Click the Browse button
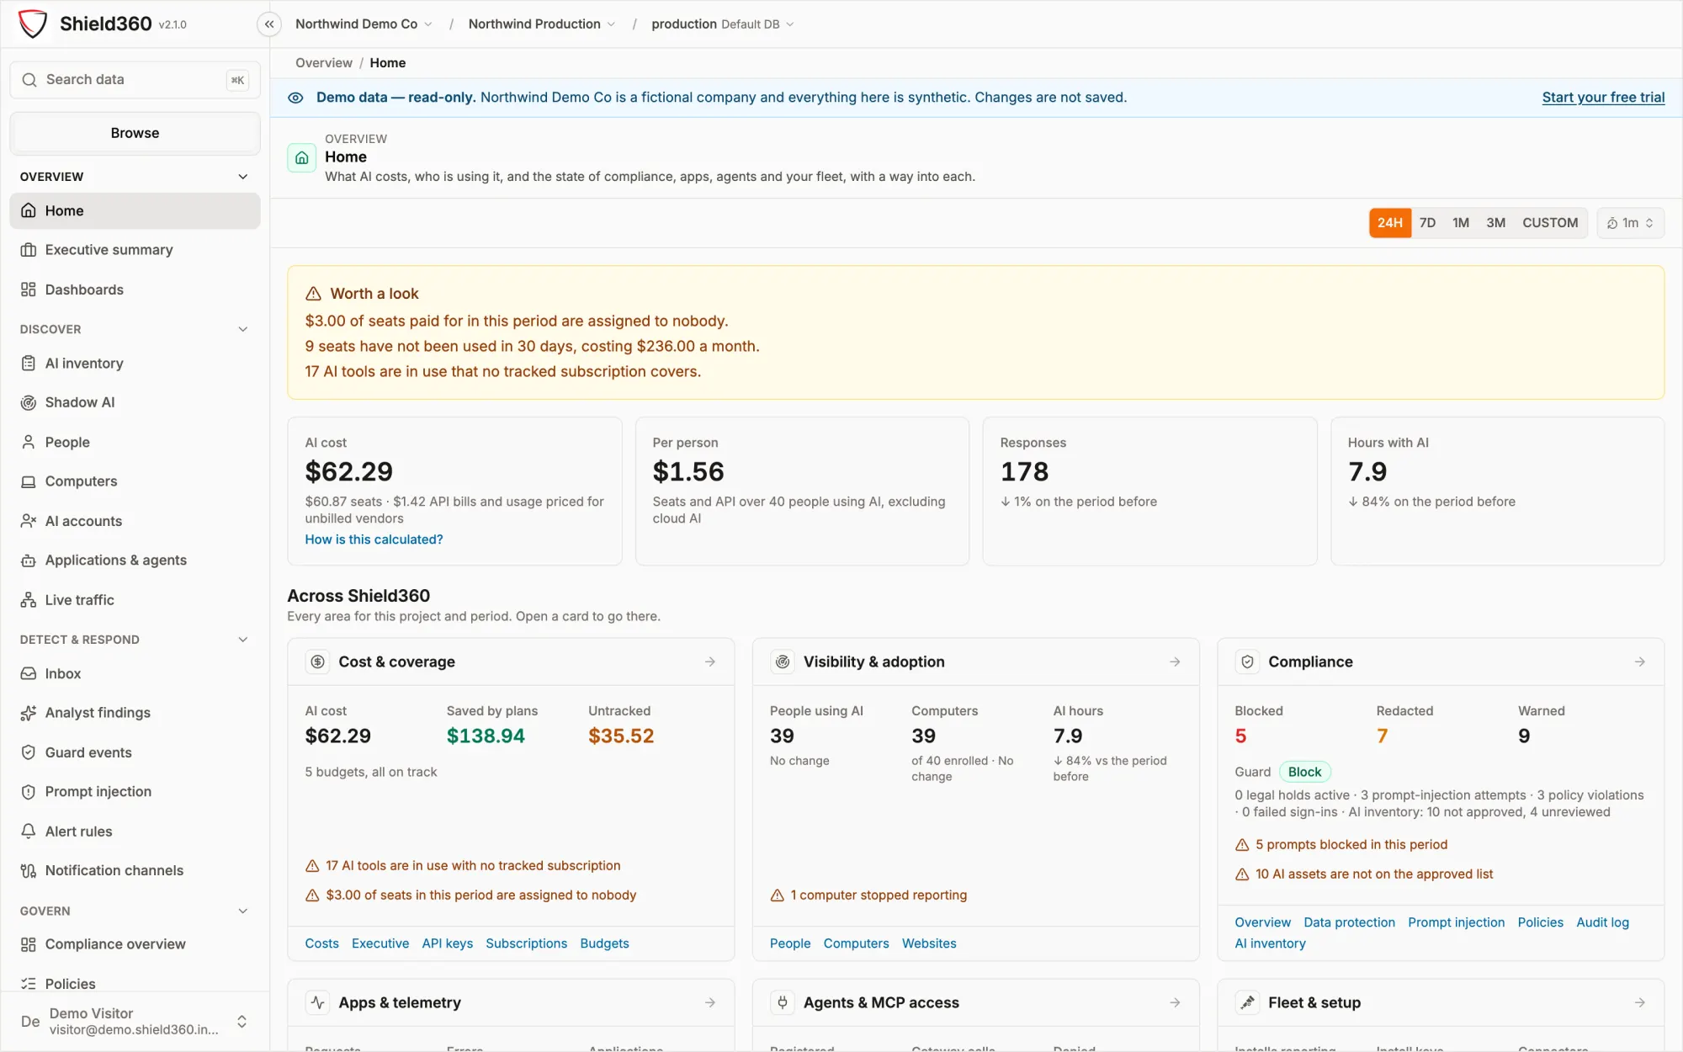Viewport: 1683px width, 1052px height. [135, 133]
